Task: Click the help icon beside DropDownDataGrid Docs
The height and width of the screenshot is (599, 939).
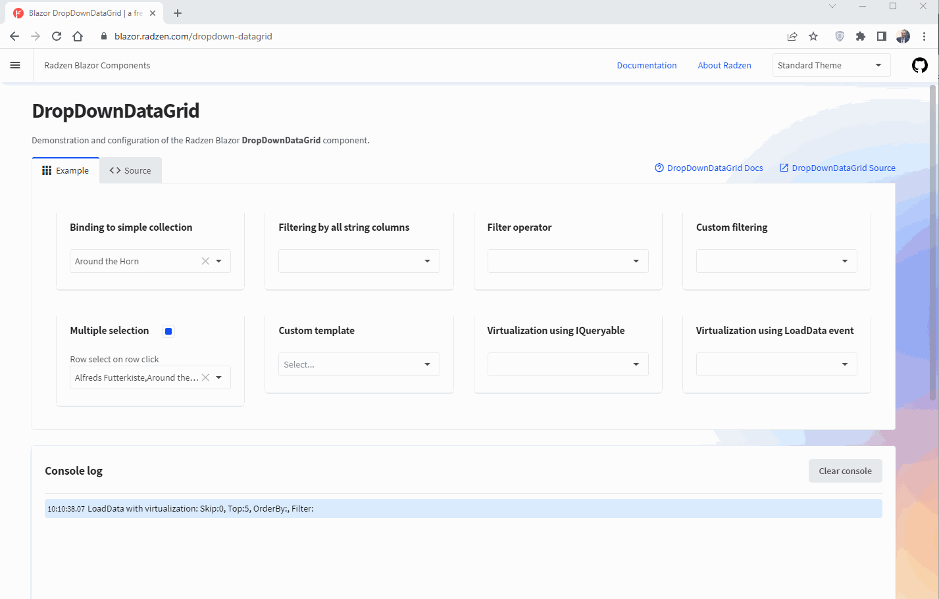Action: (x=659, y=168)
